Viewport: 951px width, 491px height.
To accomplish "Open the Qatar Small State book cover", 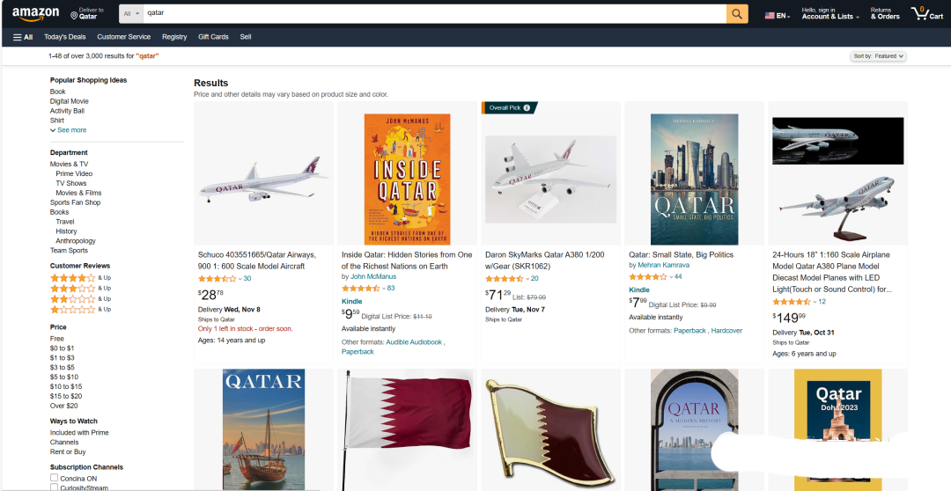I will point(694,179).
